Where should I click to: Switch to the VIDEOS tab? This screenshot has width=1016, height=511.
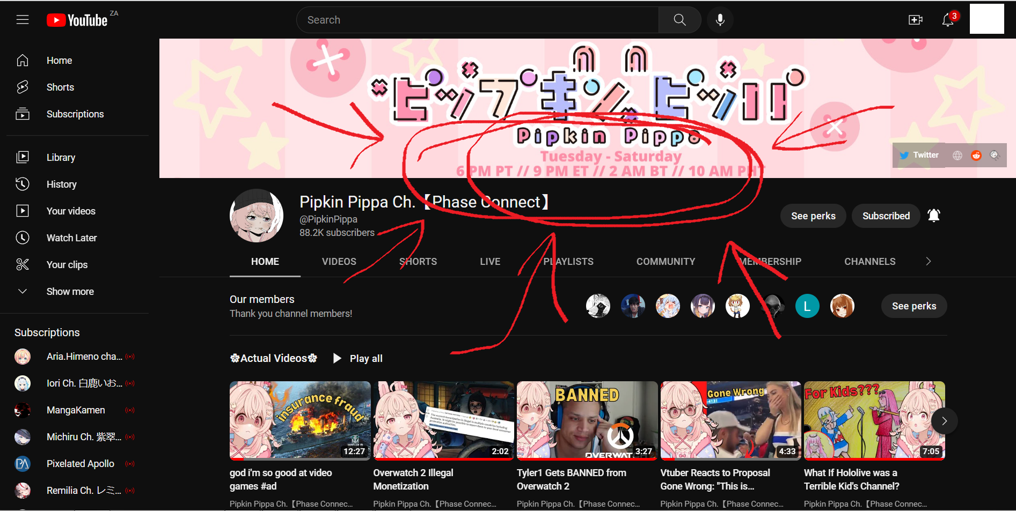pyautogui.click(x=339, y=262)
